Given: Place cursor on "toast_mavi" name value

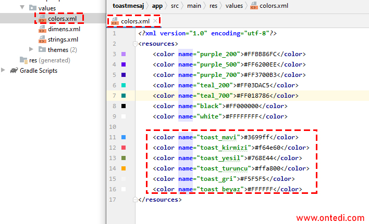Looking at the screenshot, I should pyautogui.click(x=218, y=137).
